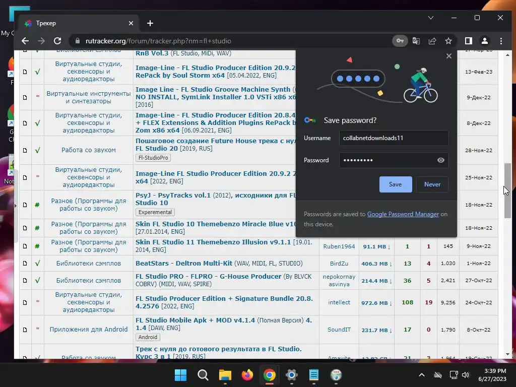516x387 pixels.
Task: Open taskbar Search
Action: [x=203, y=375]
